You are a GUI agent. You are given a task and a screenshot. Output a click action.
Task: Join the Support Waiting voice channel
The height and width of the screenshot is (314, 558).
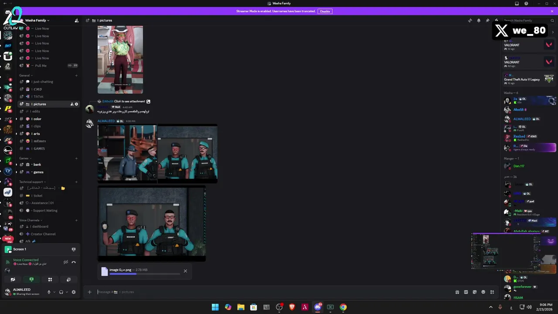coord(48,211)
